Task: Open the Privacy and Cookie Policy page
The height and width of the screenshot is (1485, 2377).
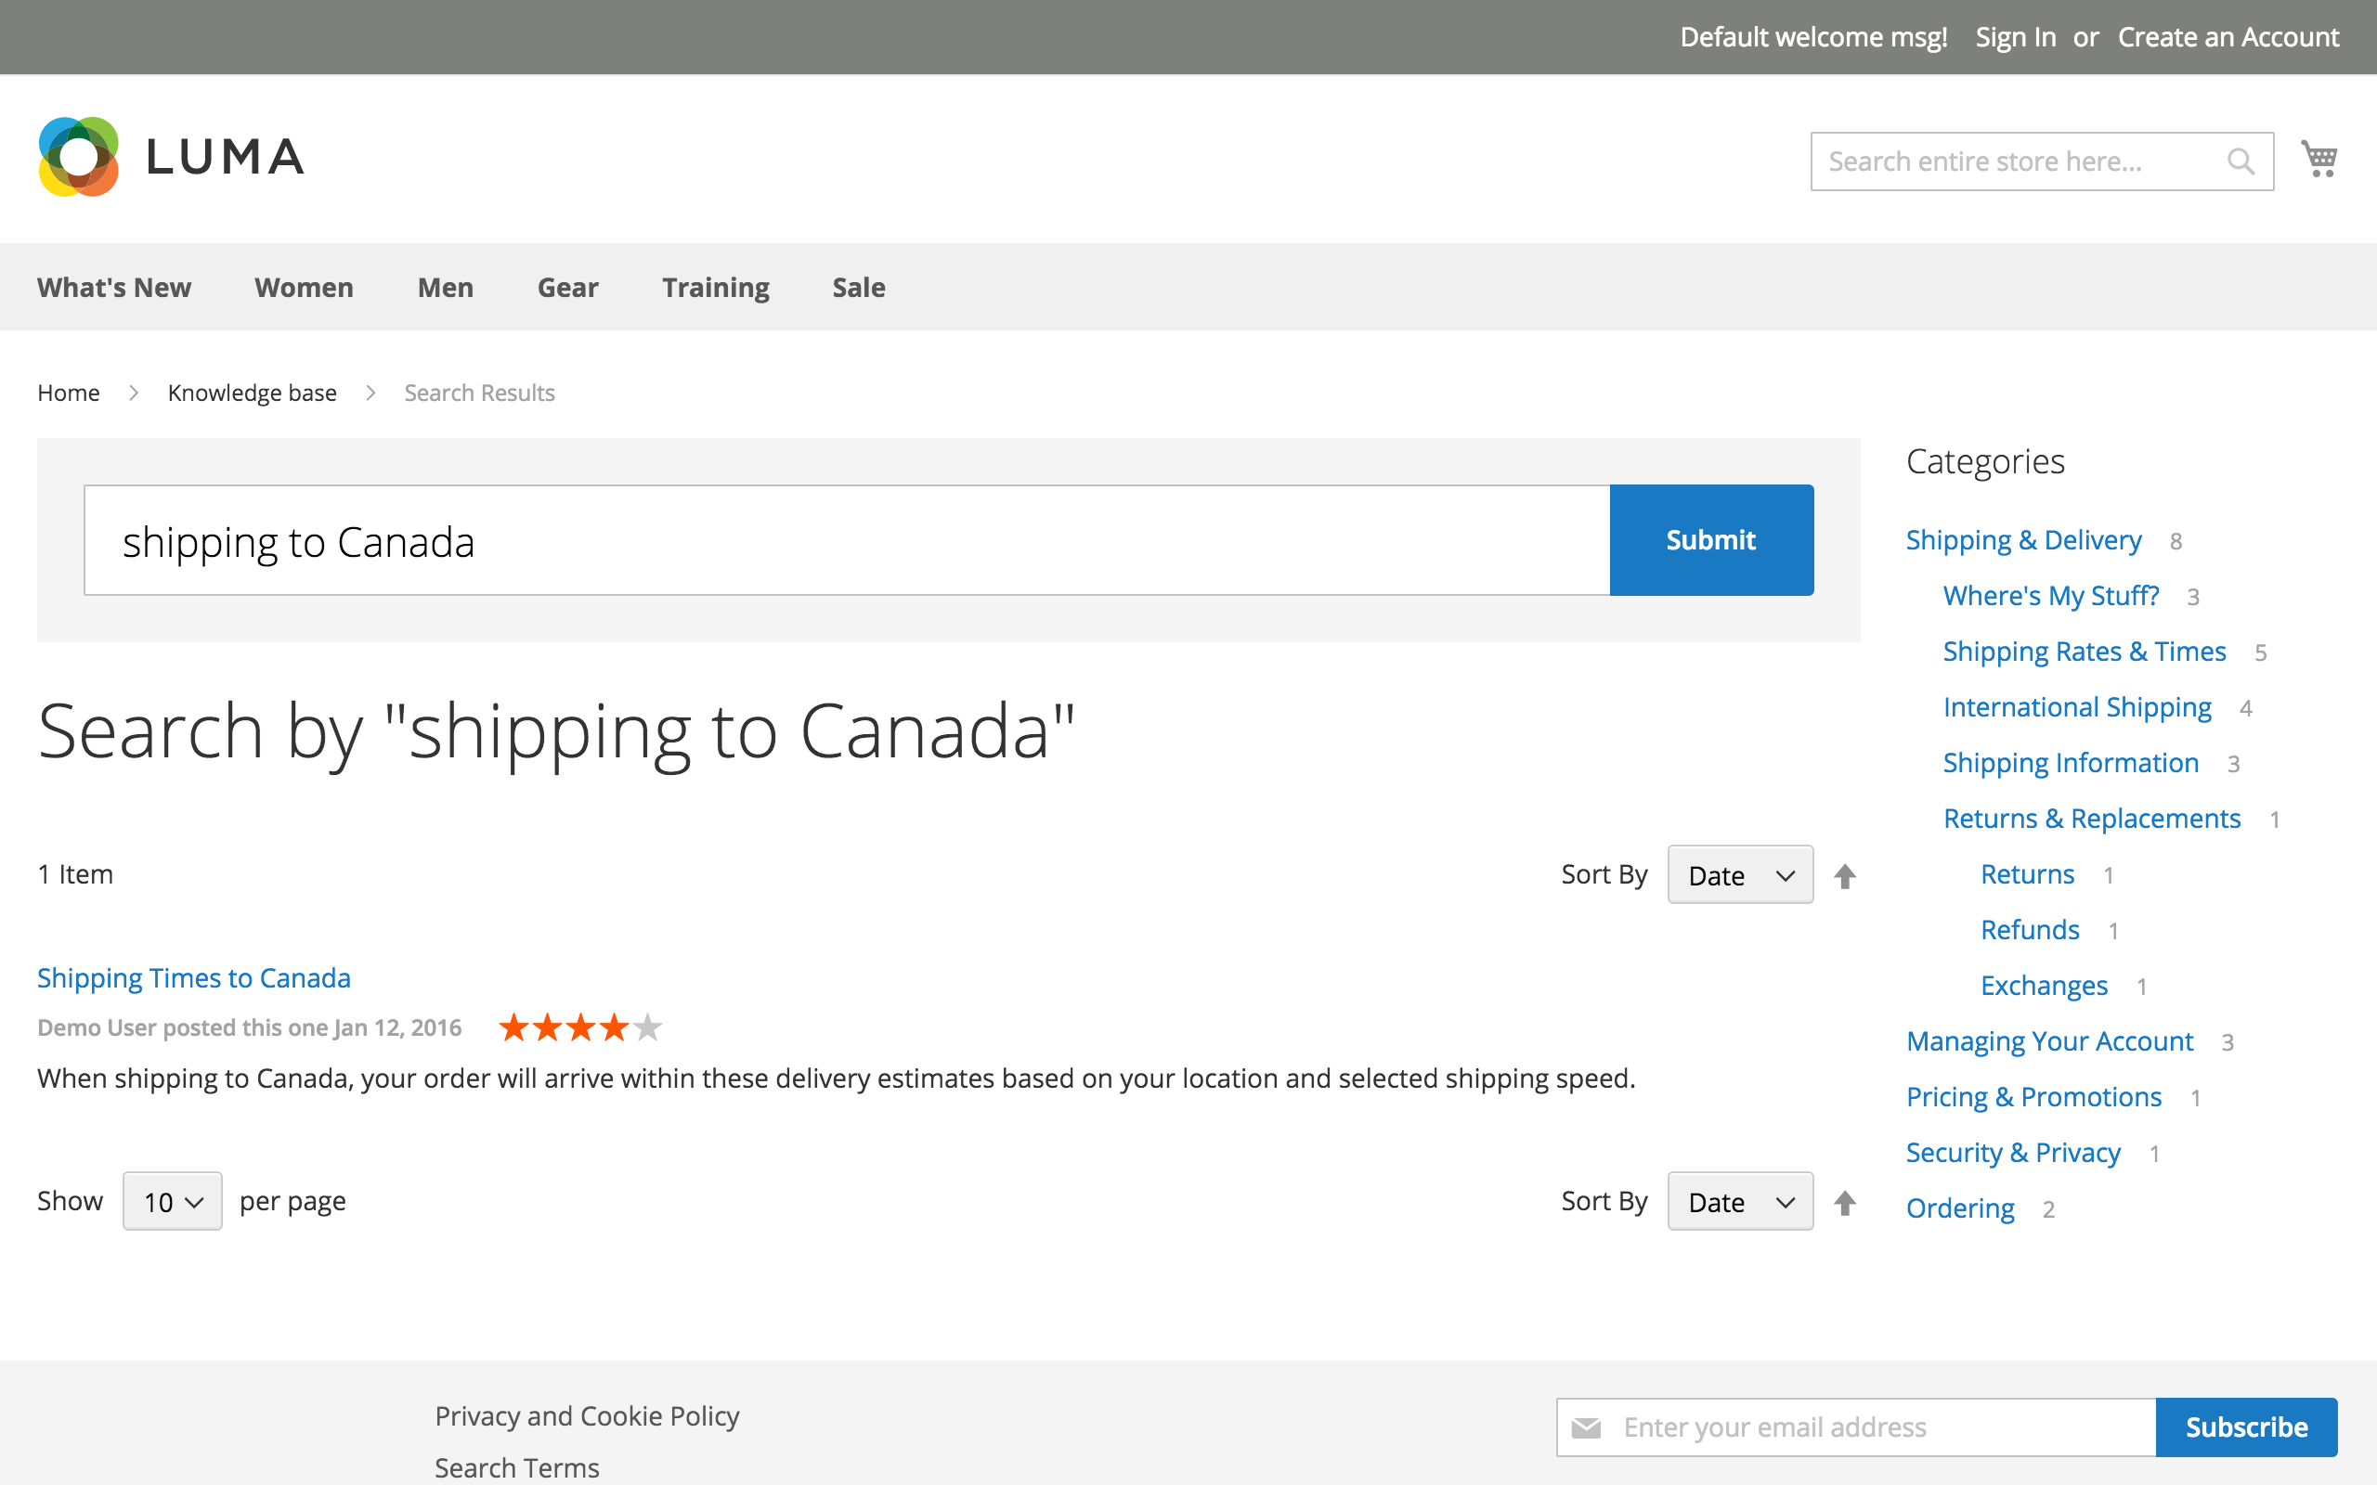Action: (x=587, y=1414)
